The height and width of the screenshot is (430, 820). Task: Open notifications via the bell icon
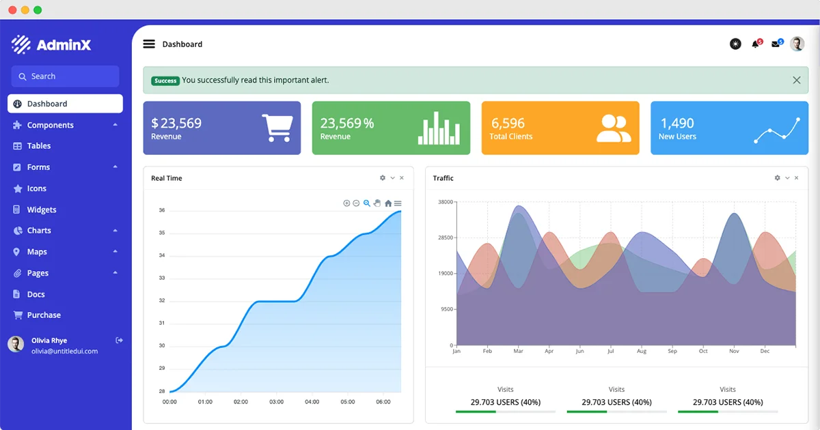tap(755, 44)
